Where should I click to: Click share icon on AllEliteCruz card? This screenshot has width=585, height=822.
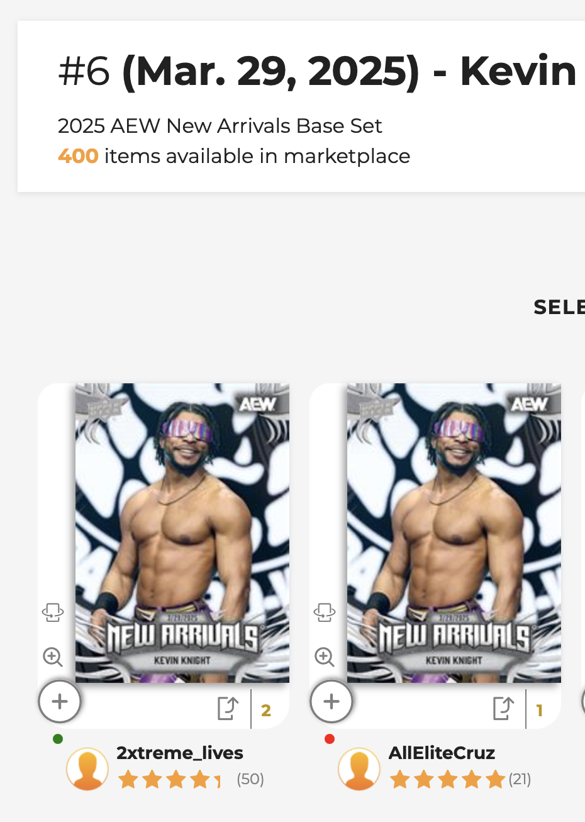coord(503,709)
